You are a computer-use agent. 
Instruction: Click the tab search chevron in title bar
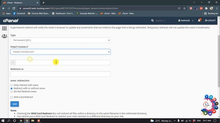coord(194,2)
